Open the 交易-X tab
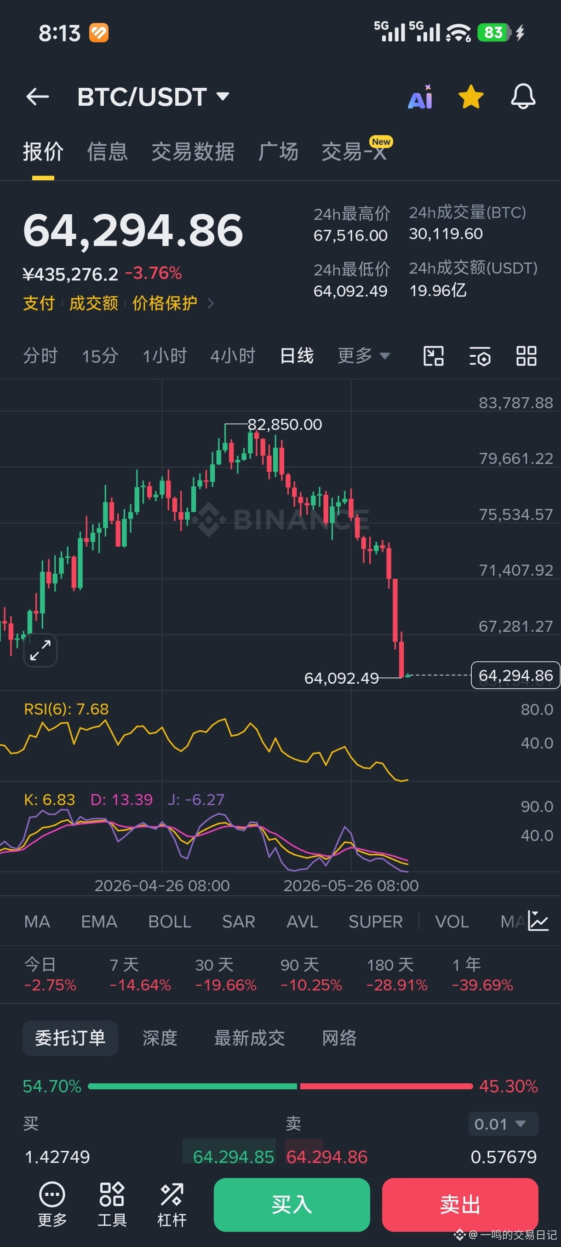The height and width of the screenshot is (1247, 561). [355, 152]
